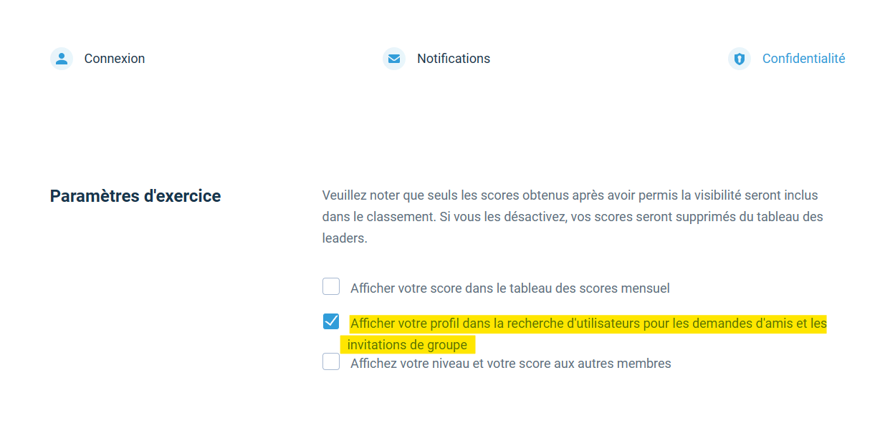This screenshot has width=885, height=423.
Task: Click the highlighted 'invitations de groupe' text
Action: click(407, 345)
